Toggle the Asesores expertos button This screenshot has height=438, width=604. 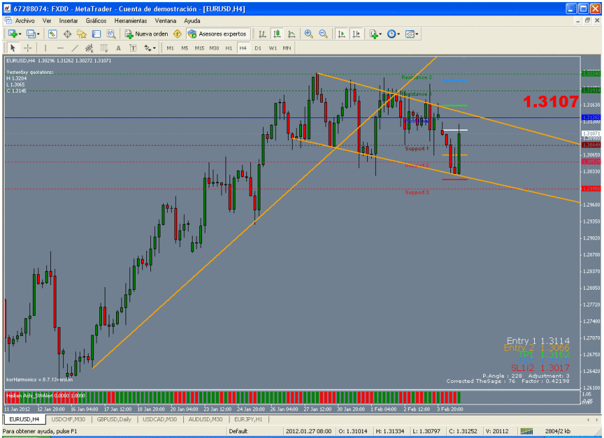tap(217, 34)
